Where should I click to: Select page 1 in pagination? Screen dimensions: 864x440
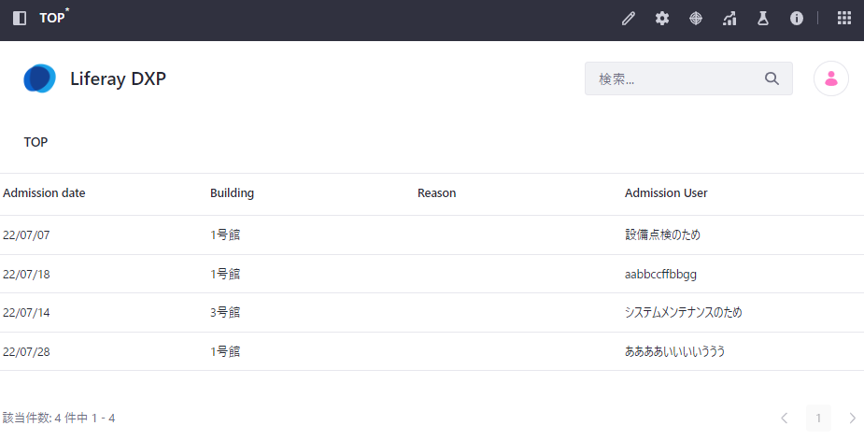tap(818, 418)
